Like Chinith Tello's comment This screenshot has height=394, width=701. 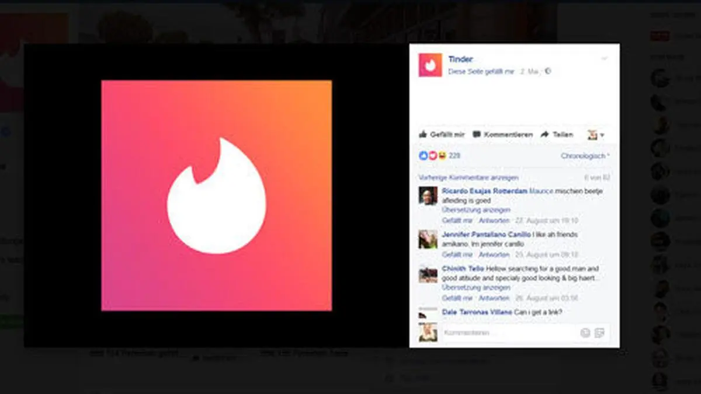coord(457,298)
